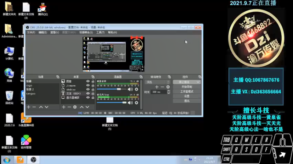The width and height of the screenshot is (293, 164).
Task: Mute the 麦克风/Aux channel
Action: point(130,103)
